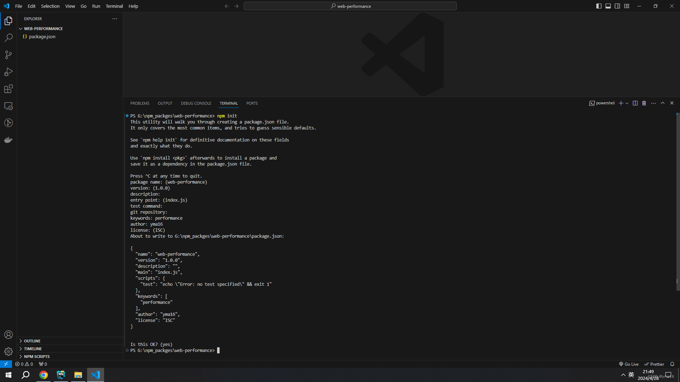Click the powershell terminal label
Image resolution: width=680 pixels, height=382 pixels.
pos(602,103)
